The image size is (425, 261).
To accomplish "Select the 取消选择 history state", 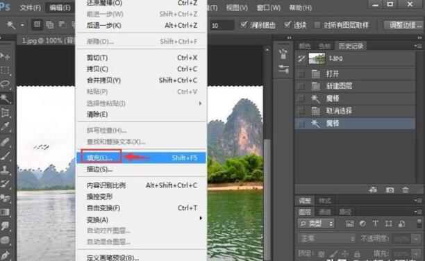I will tap(355, 110).
